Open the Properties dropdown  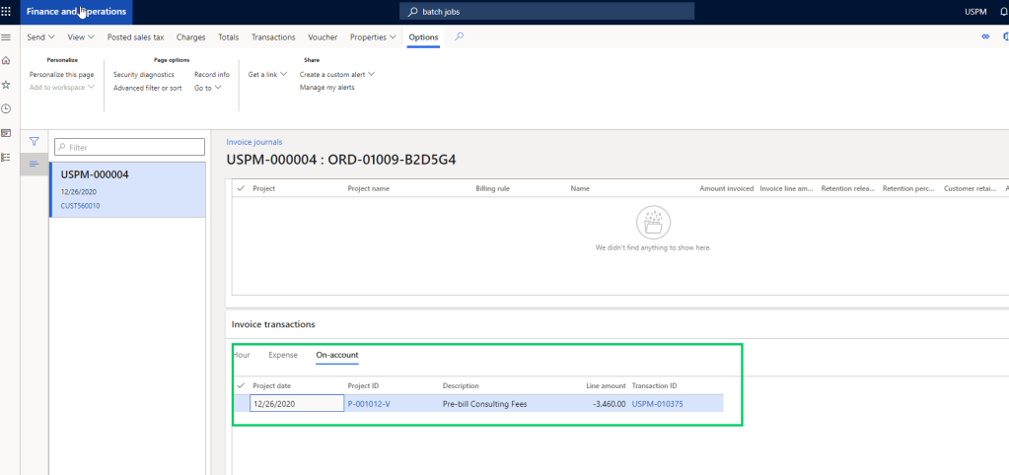pyautogui.click(x=373, y=37)
